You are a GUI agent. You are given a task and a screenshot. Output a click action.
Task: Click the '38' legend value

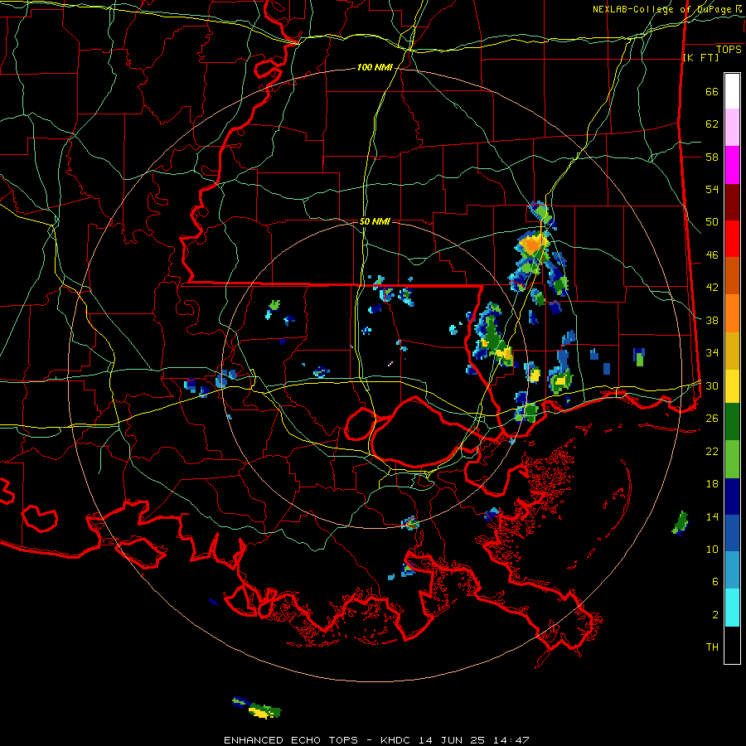(712, 320)
